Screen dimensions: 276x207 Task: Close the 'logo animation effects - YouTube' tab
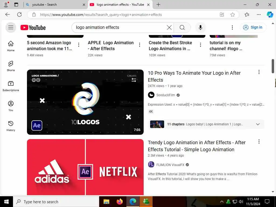(x=149, y=5)
